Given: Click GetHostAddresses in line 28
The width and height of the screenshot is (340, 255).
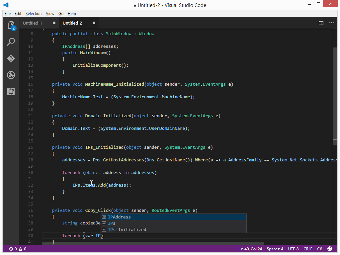Looking at the screenshot, I should click(x=124, y=160).
